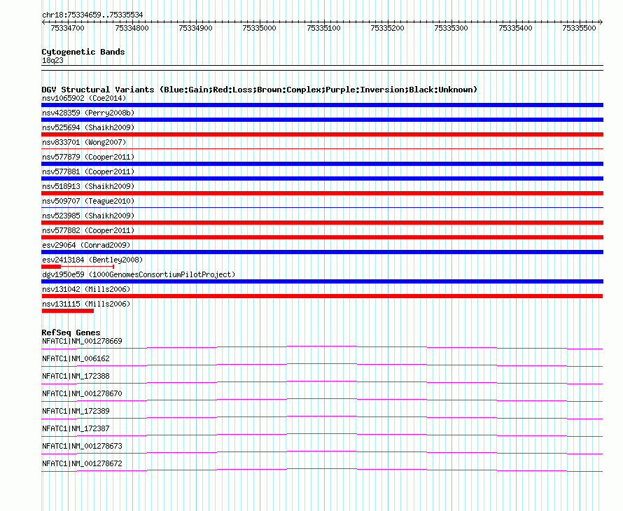Open the nsv518913 (Shaikh2009) label
This screenshot has height=511, width=623.
point(88,186)
